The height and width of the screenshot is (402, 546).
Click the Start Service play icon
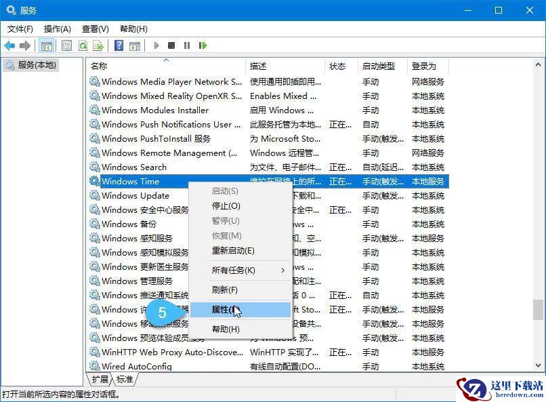(x=156, y=45)
